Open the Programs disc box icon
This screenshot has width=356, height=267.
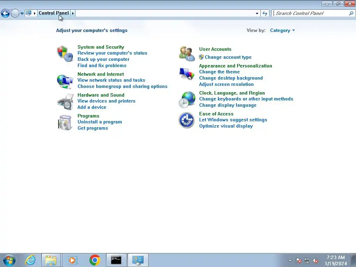coord(65,123)
